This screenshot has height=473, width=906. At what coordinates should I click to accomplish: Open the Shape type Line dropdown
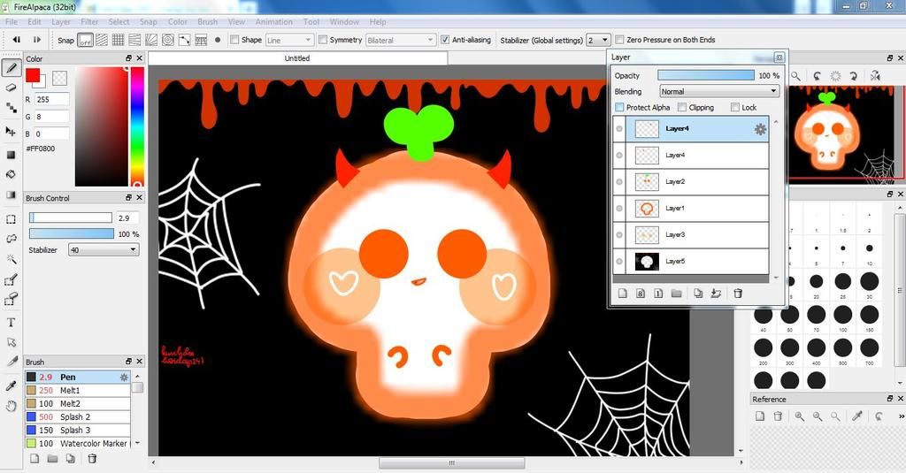[x=289, y=40]
